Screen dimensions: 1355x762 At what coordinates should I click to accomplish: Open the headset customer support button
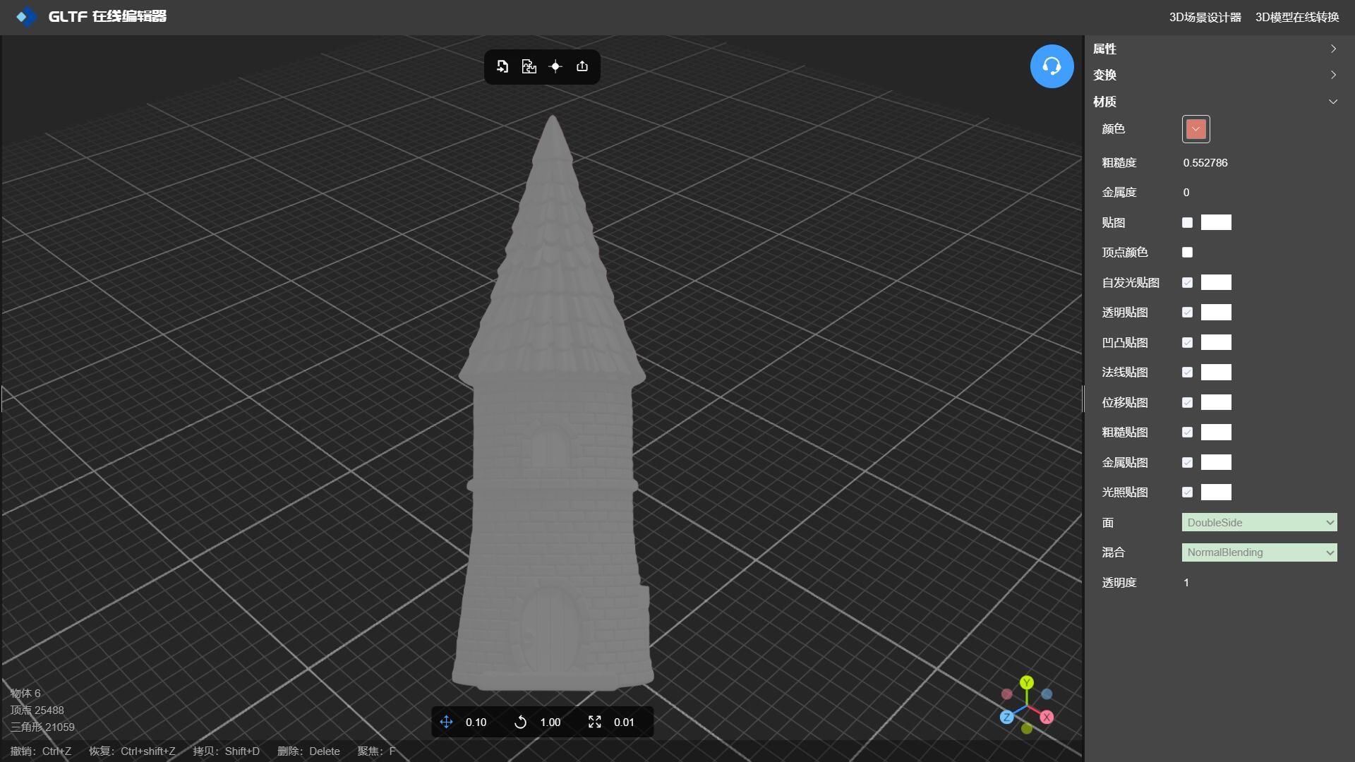click(x=1052, y=66)
